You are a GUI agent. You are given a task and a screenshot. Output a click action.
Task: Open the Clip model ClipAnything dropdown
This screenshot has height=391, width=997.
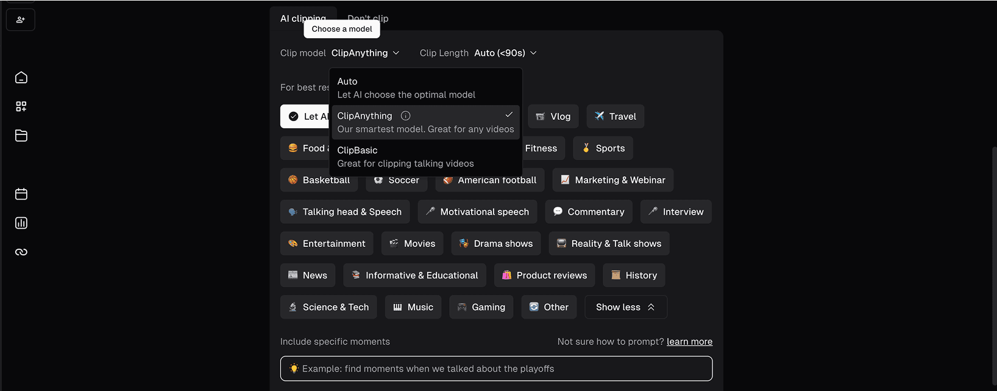366,53
